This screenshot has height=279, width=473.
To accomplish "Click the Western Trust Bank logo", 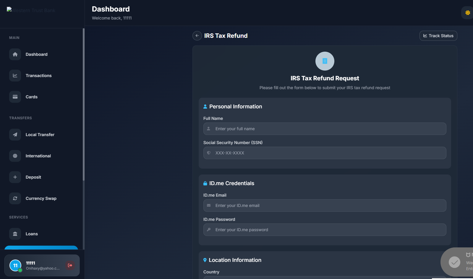I will click(31, 10).
